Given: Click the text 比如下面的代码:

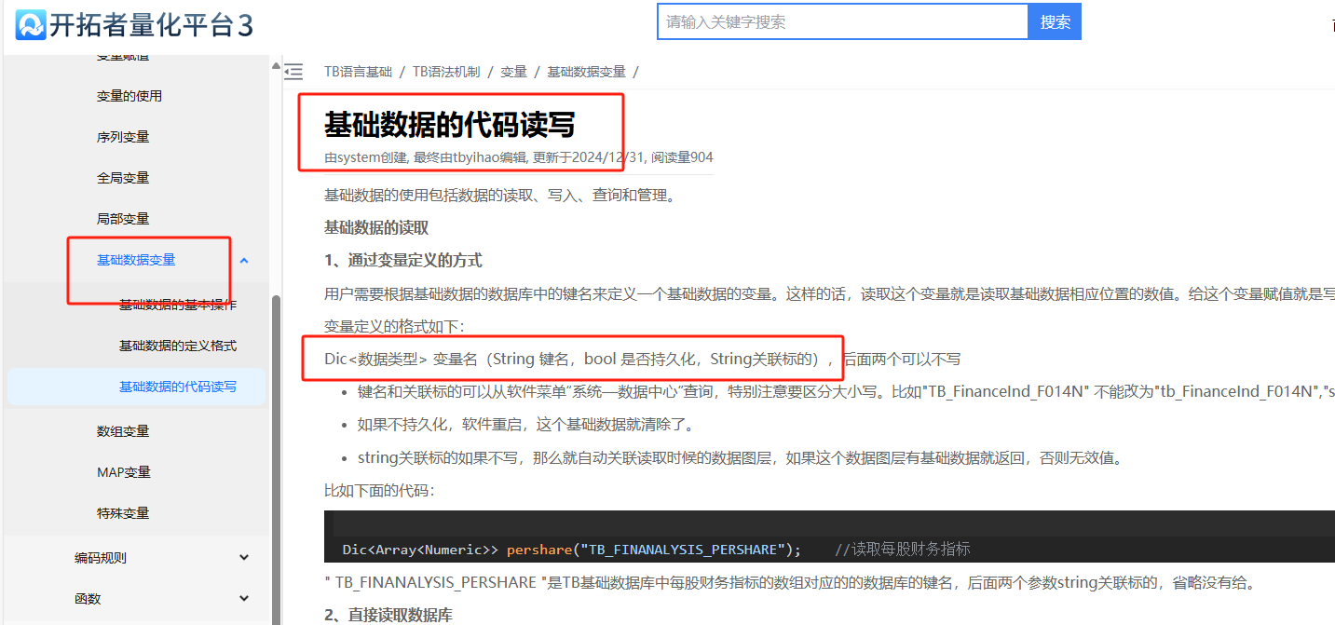Looking at the screenshot, I should pos(379,490).
